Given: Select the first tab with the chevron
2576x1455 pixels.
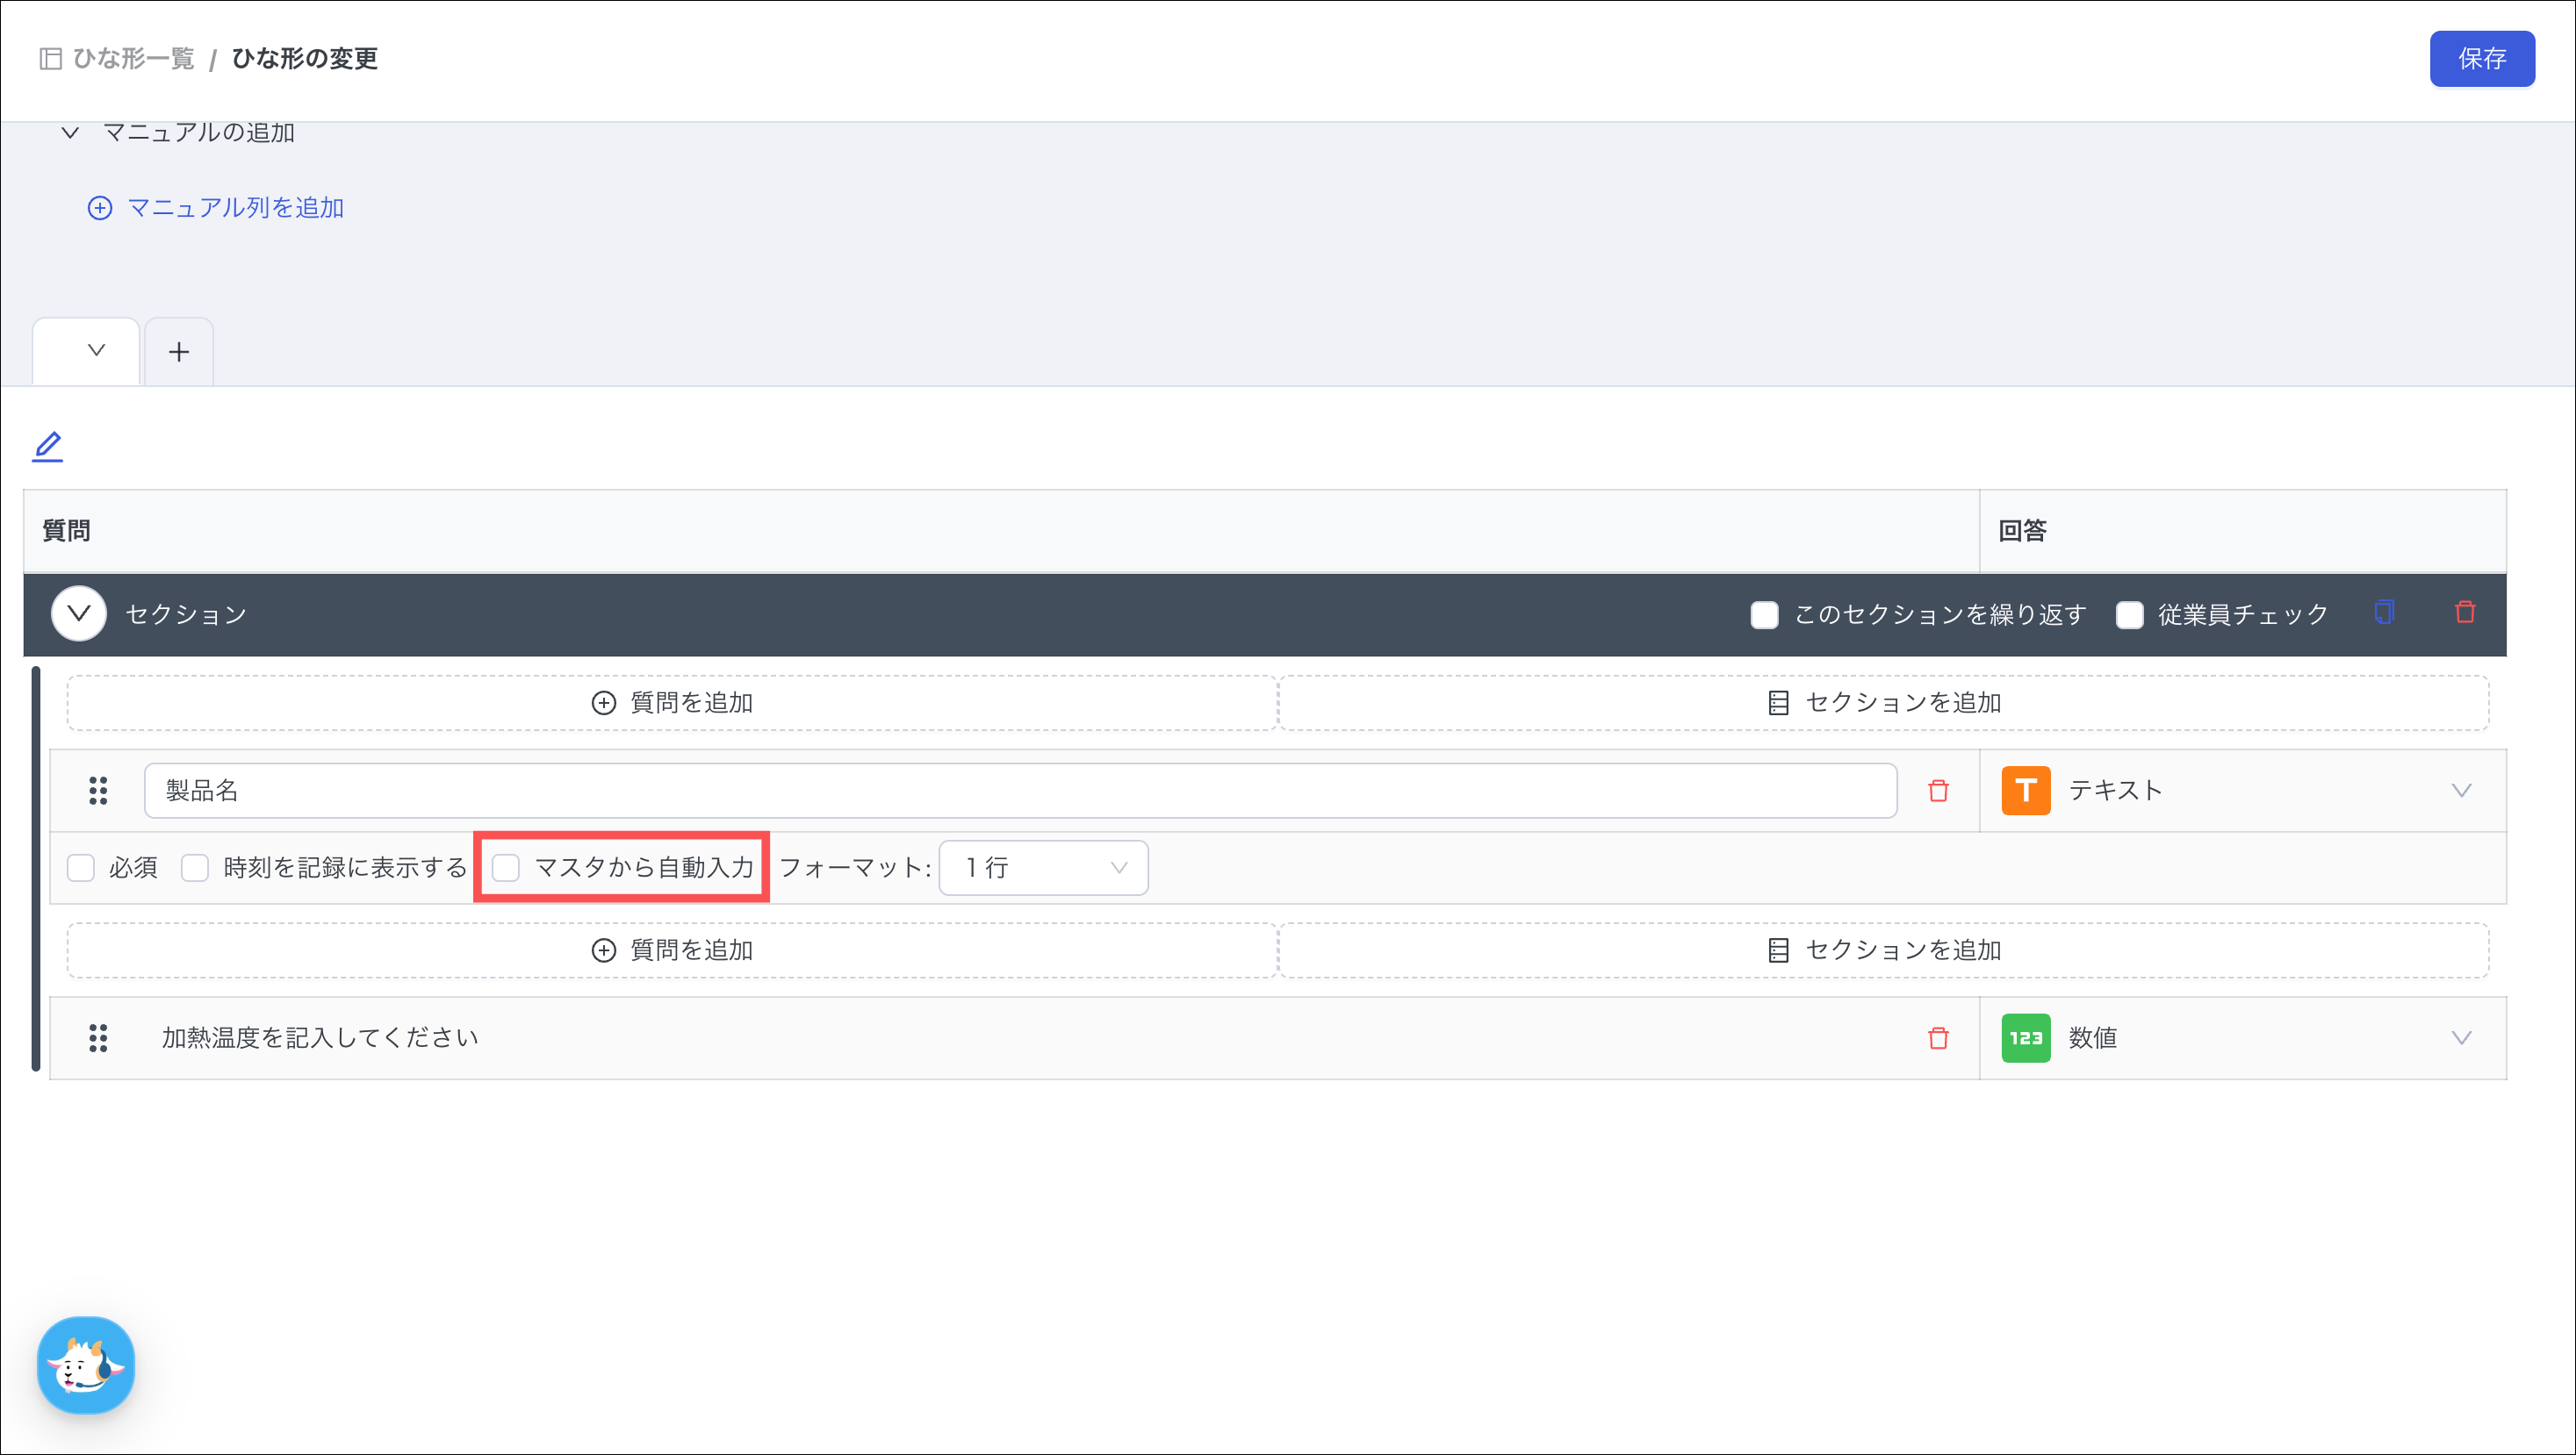Looking at the screenshot, I should pyautogui.click(x=86, y=351).
